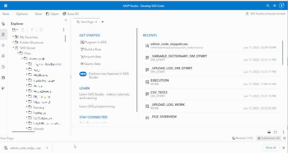
Task: Open recent EXECUTION table
Action: [211, 82]
